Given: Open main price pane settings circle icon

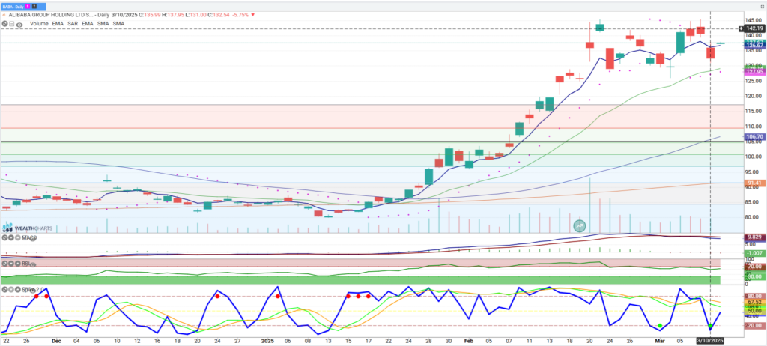Looking at the screenshot, I should [x=5, y=23].
